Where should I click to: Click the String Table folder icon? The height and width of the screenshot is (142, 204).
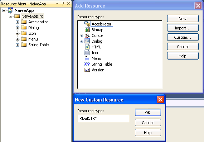(x=24, y=45)
